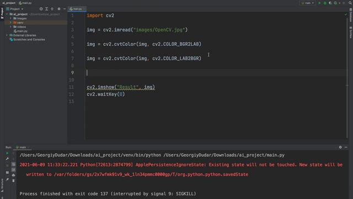Image resolution: width=353 pixels, height=199 pixels.
Task: Select the main.py editor tab
Action: click(77, 9)
